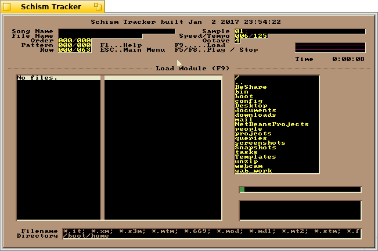Click the 'F9.....Load' hint text
This screenshot has height=251, width=378.
(200, 45)
